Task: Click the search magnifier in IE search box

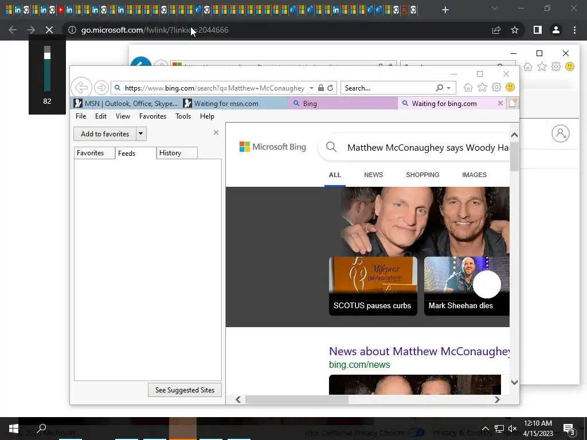Action: pyautogui.click(x=440, y=88)
